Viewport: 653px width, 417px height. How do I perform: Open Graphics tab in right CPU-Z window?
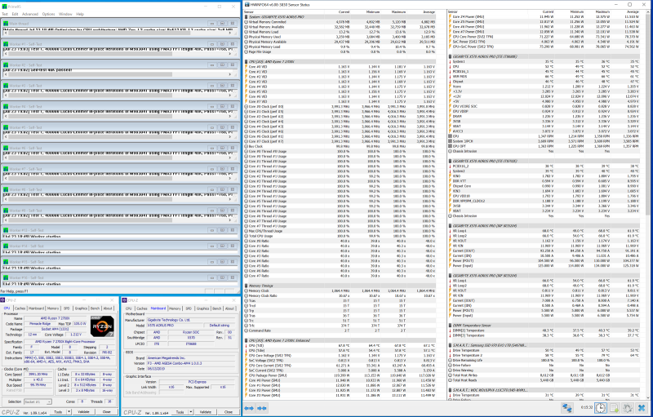pyautogui.click(x=202, y=308)
